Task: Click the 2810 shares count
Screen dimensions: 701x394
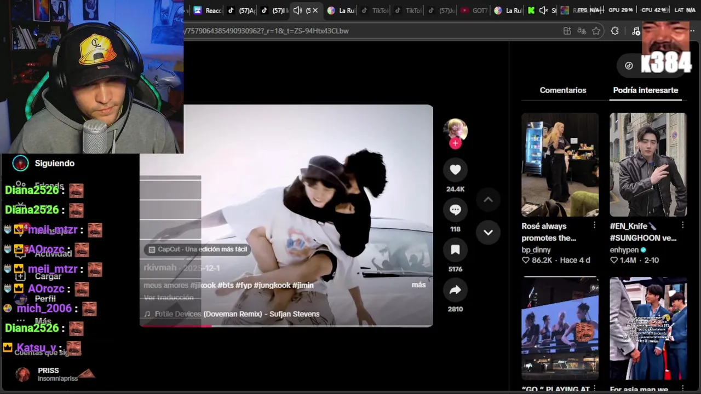Action: pos(455,309)
